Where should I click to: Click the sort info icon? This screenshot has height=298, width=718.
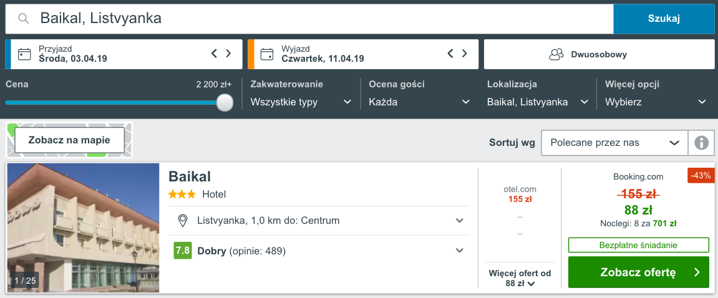(701, 143)
